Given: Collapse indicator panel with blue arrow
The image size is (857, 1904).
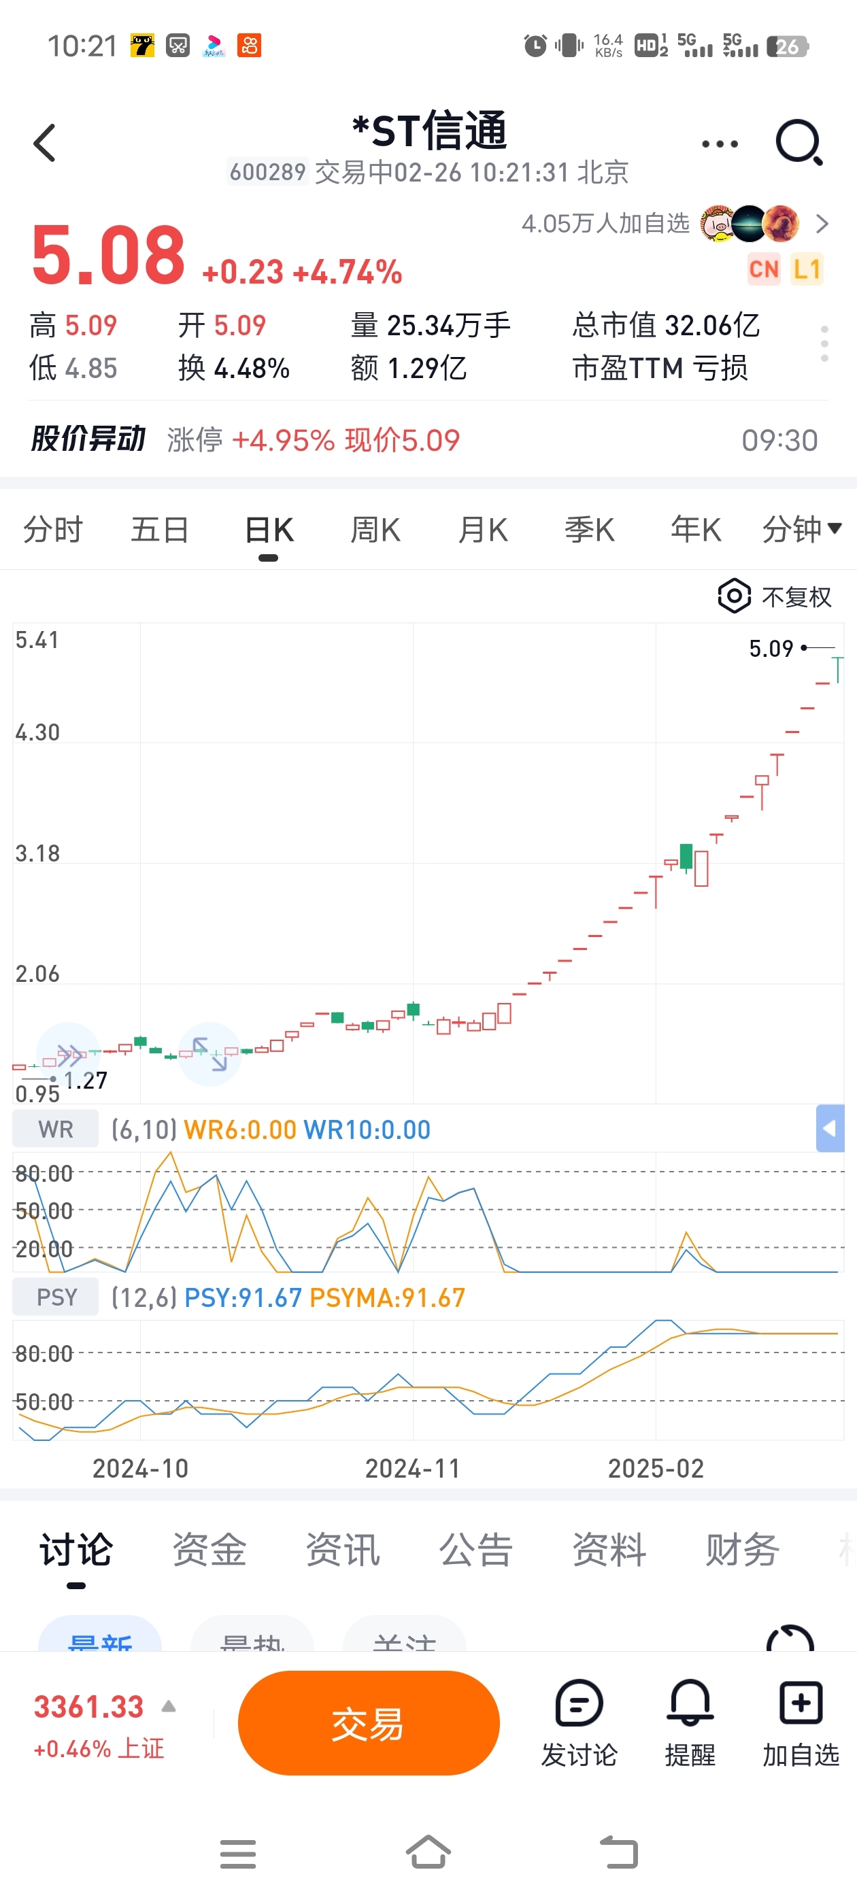Looking at the screenshot, I should [830, 1129].
